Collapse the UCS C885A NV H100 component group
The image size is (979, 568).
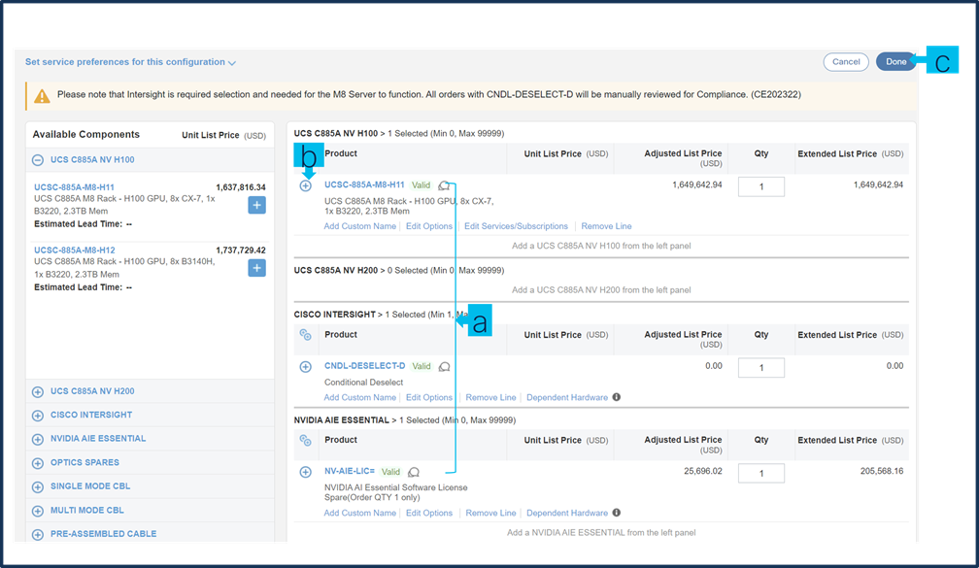coord(38,160)
